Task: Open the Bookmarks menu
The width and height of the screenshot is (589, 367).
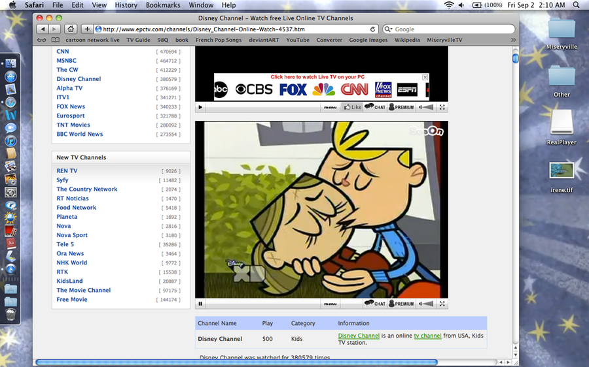Action: coord(163,5)
